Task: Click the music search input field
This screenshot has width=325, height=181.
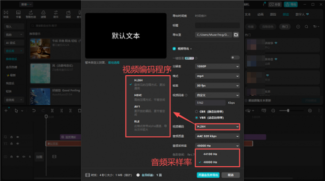Action: [55, 26]
